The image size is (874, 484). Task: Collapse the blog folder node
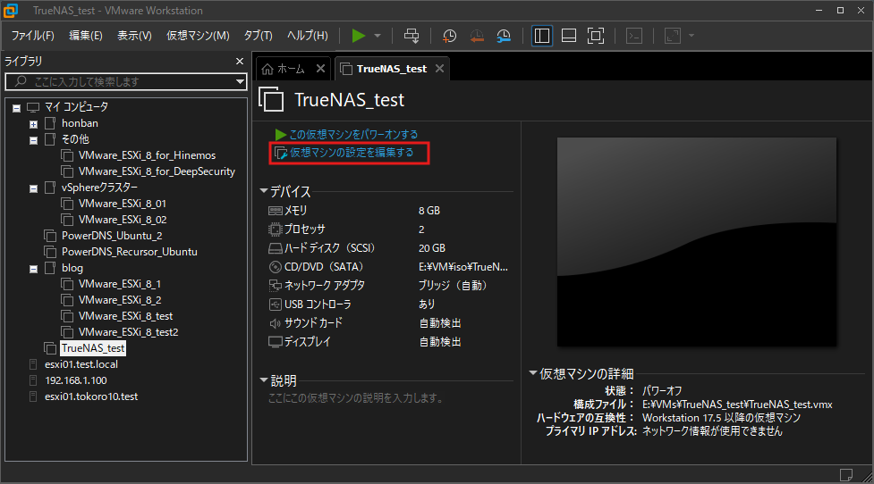point(33,269)
